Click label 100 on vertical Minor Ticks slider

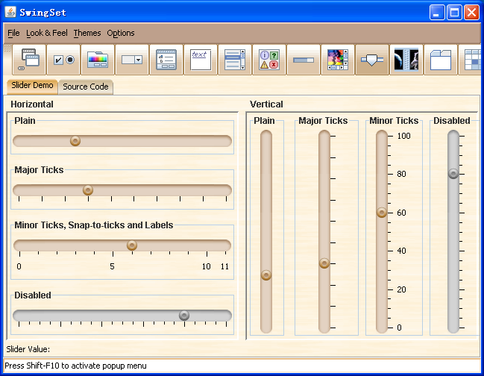pyautogui.click(x=403, y=136)
